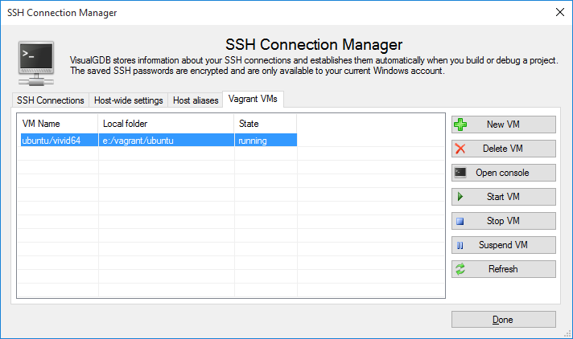Switch to the SSH Connections tab
573x339 pixels.
pyautogui.click(x=51, y=100)
